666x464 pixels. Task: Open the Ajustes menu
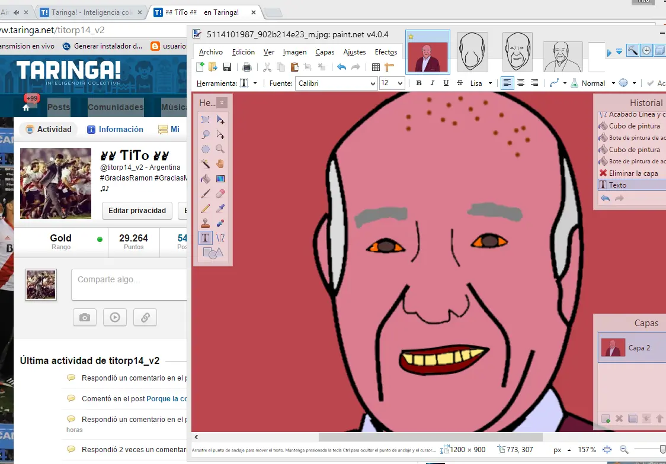[354, 51]
